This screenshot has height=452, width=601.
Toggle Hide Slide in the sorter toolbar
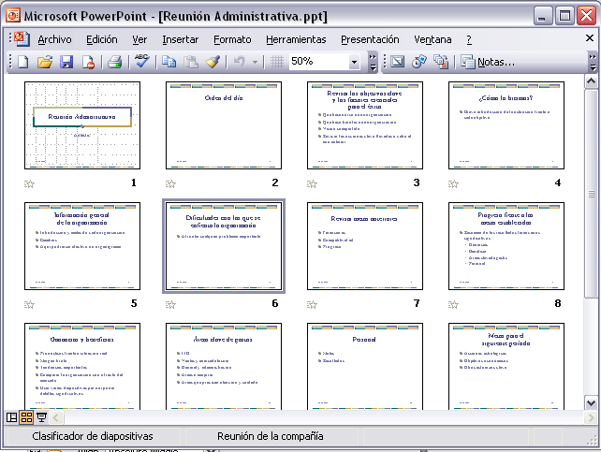point(396,62)
